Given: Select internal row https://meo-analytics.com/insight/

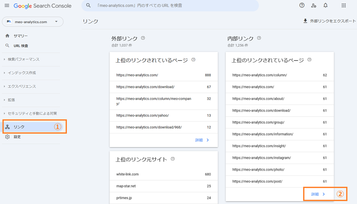Looking at the screenshot, I should pos(280,146).
